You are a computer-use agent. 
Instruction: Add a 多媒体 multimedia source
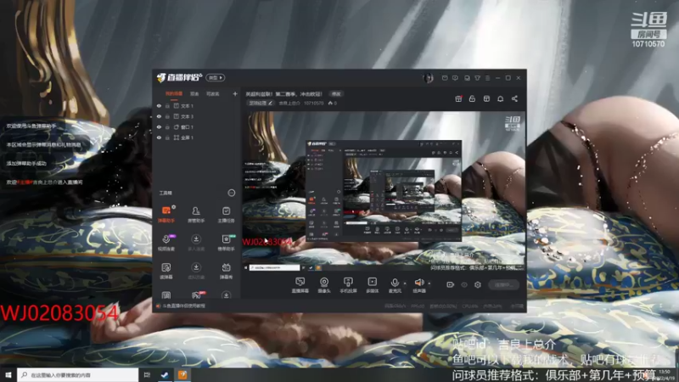[373, 285]
